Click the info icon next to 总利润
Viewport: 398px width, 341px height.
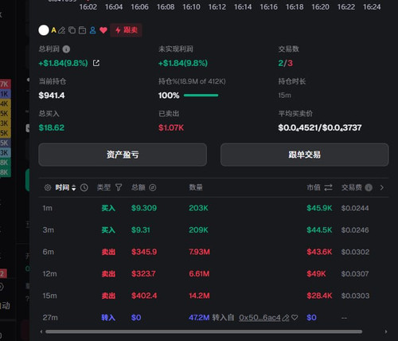point(66,49)
